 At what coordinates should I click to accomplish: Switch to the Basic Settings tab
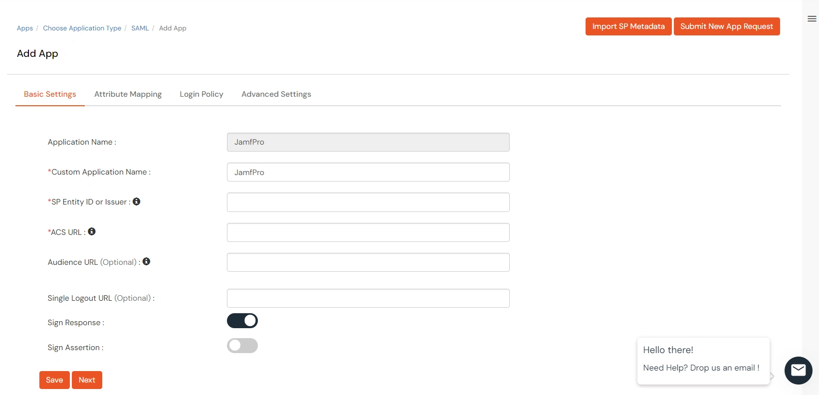point(50,94)
